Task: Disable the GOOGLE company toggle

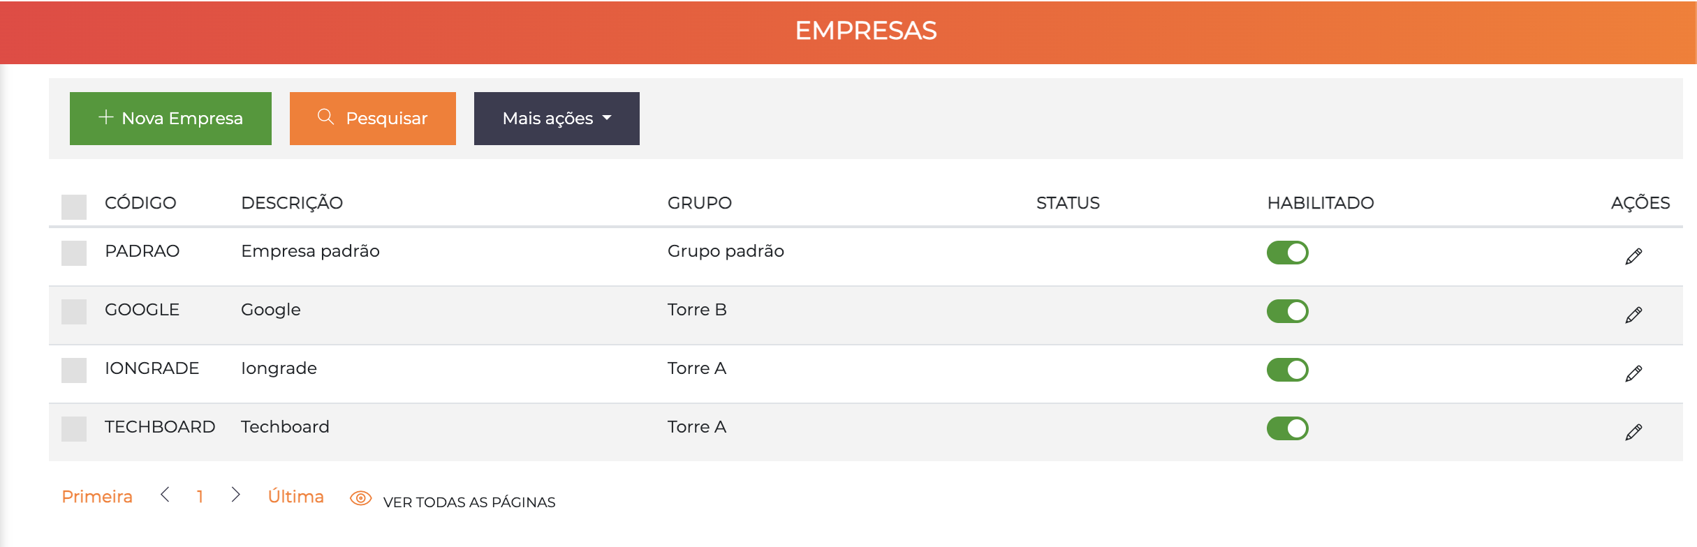Action: 1287,311
